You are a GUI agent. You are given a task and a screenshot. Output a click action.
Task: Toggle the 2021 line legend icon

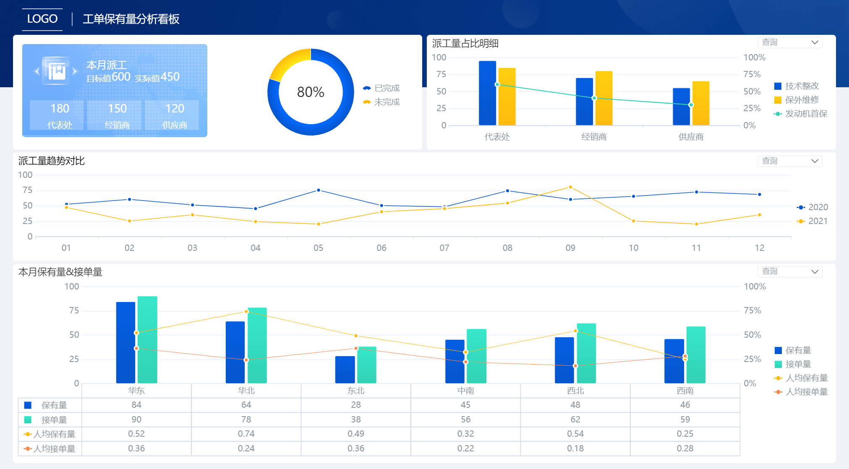[x=801, y=221]
